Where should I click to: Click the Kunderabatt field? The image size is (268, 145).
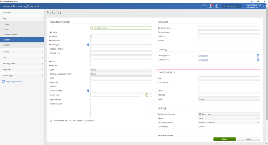229,127
